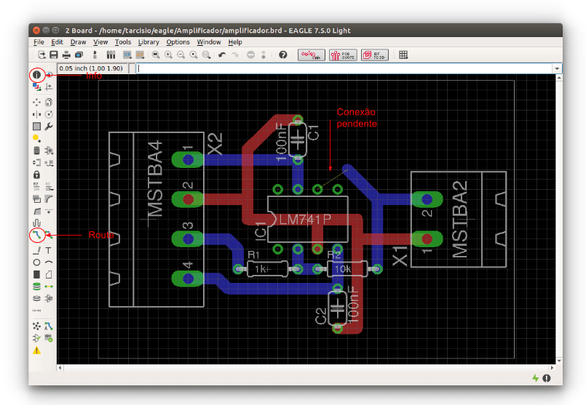Viewport: 586px width, 405px height.
Task: Select the Route tool
Action: click(36, 235)
